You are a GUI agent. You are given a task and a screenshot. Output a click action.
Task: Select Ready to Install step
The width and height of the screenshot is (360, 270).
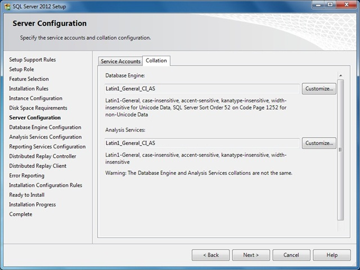pos(27,195)
